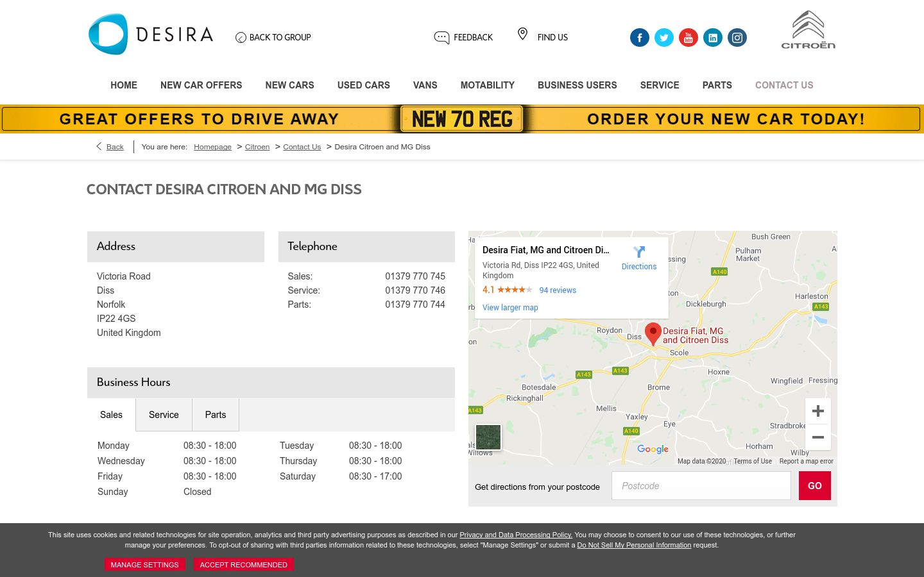924x577 pixels.
Task: Click the Find Us link text
Action: tap(552, 38)
